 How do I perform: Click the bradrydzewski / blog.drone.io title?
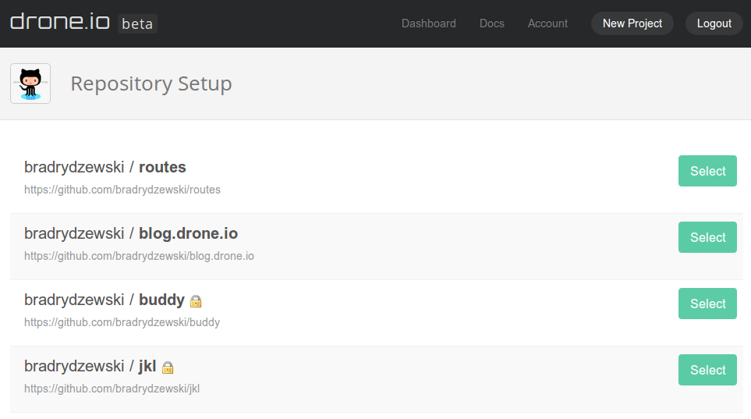[131, 233]
